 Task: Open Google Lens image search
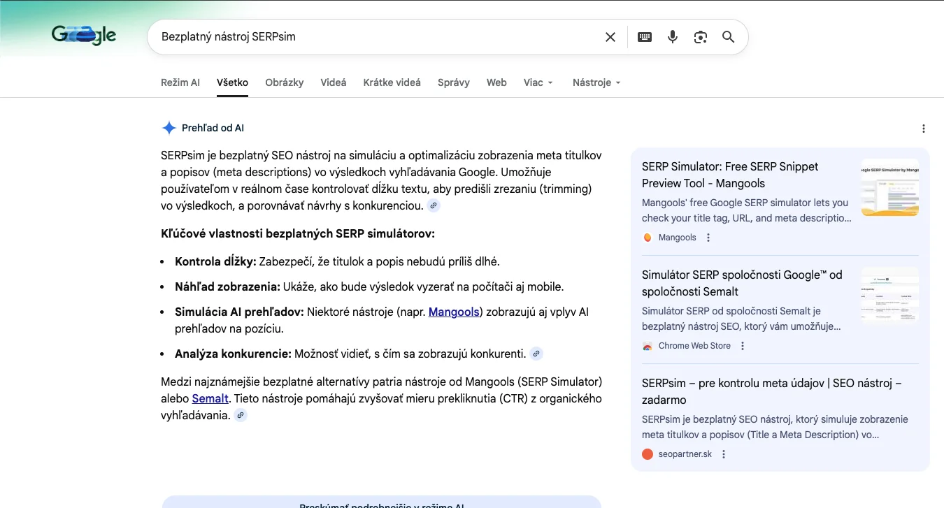click(x=701, y=37)
